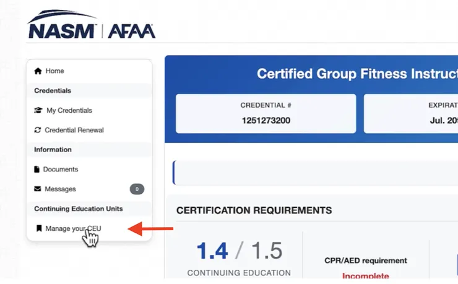Go to Home in the sidebar
458x284 pixels.
click(x=54, y=71)
